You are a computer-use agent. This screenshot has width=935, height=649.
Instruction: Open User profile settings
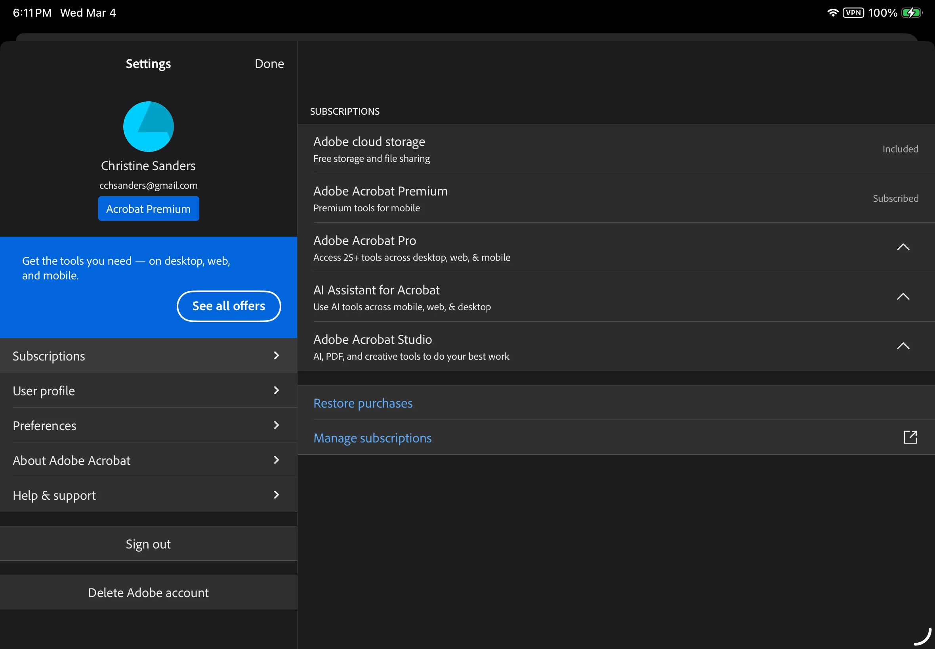click(148, 391)
